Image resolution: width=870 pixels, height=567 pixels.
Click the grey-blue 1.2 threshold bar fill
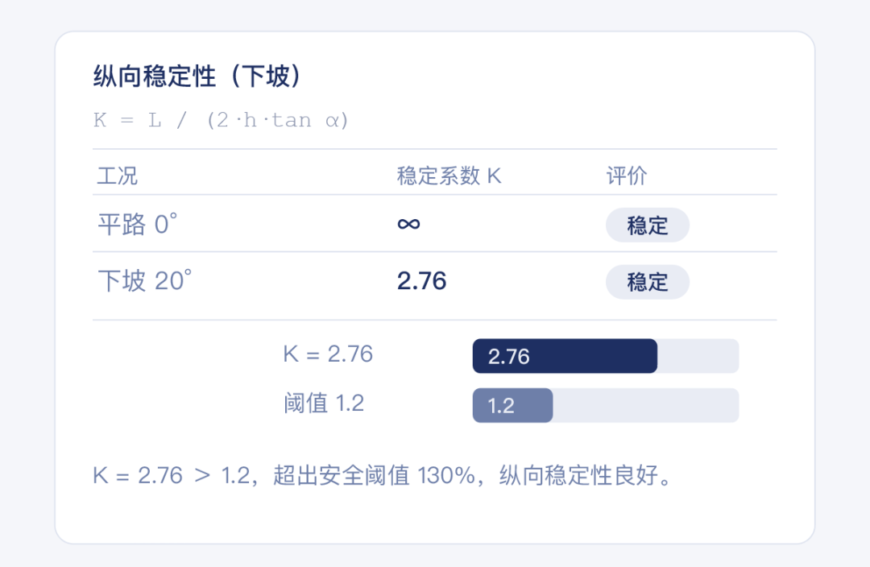(512, 405)
